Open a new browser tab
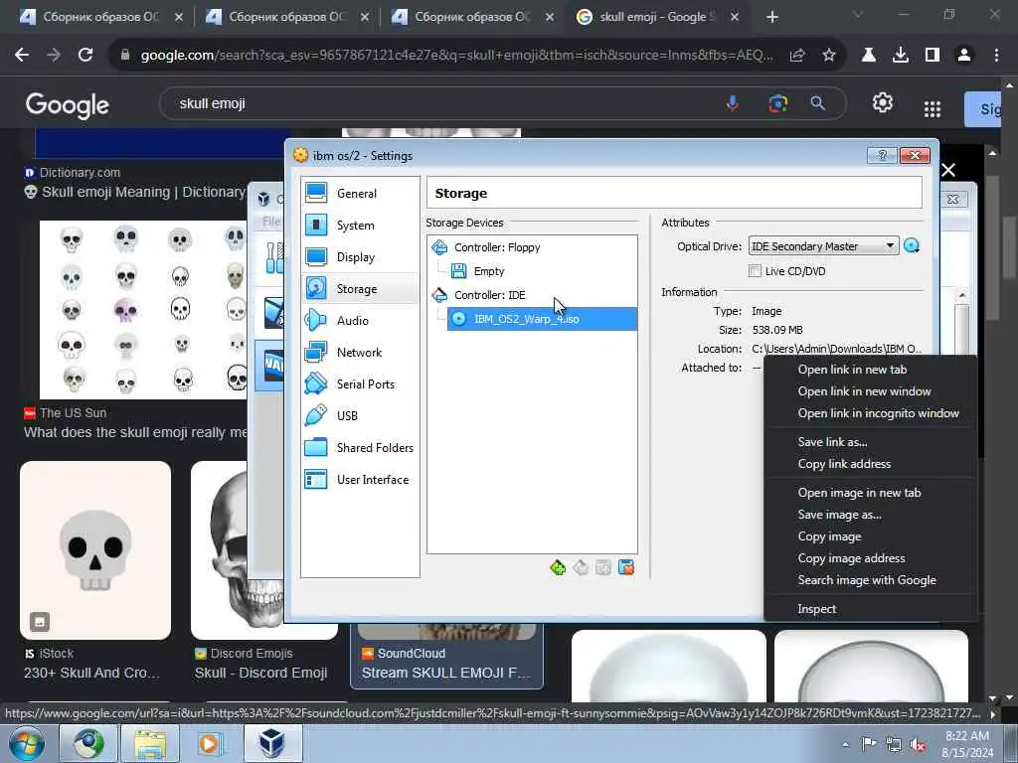Screen dimensions: 1018x763 pyautogui.click(x=771, y=17)
